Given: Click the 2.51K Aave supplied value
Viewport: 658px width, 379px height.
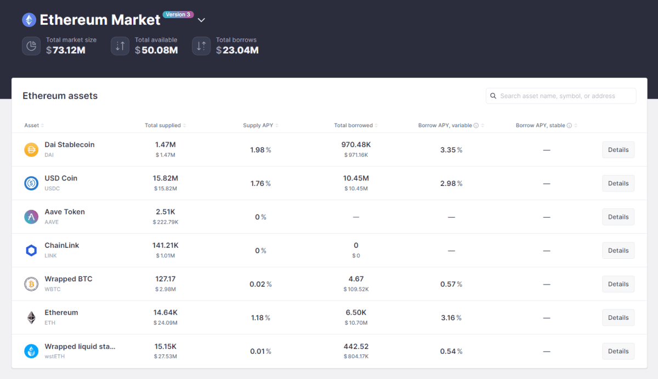Looking at the screenshot, I should (165, 212).
